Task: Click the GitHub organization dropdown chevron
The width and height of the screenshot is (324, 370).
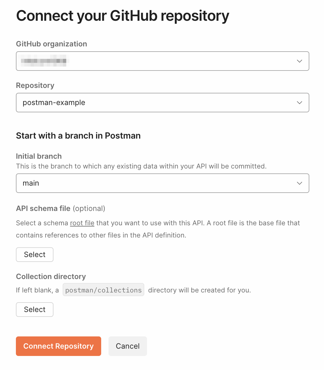Action: point(300,61)
